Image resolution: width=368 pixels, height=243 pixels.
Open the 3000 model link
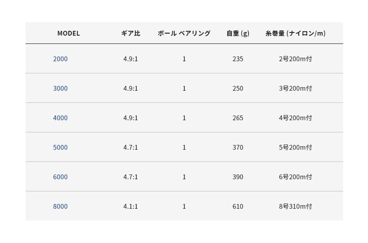coord(60,88)
